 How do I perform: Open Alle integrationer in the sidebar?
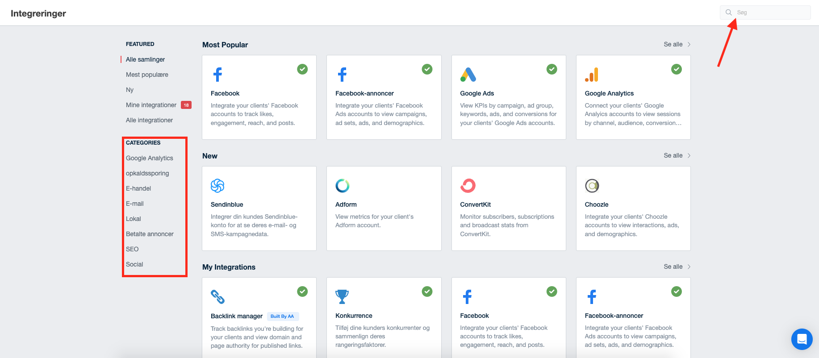[x=149, y=120]
